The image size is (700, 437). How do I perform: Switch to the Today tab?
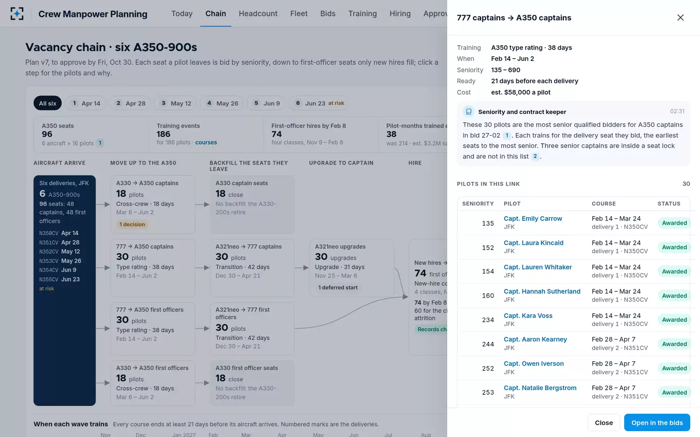(x=182, y=14)
